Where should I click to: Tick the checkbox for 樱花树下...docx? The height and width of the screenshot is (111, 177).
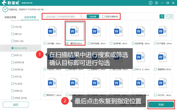[x=45, y=95]
